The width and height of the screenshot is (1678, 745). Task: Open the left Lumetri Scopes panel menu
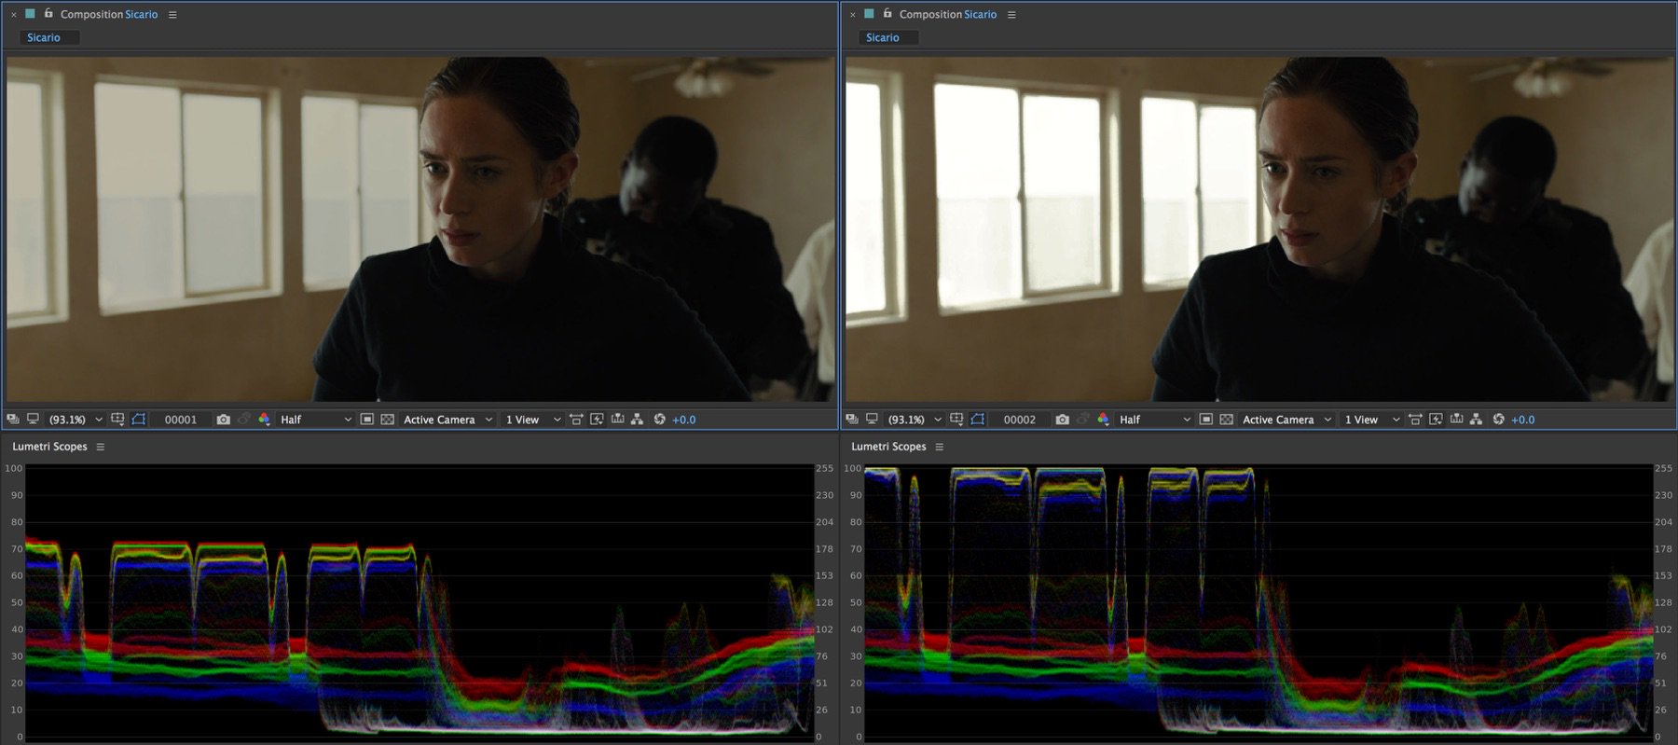101,447
